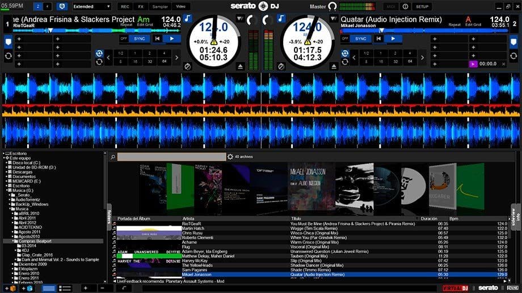The image size is (522, 293).
Task: Toggle deck 1 auto loop button
Action: 99,53
